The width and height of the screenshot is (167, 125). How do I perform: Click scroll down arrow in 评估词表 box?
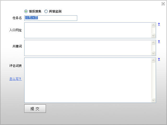[153, 100]
